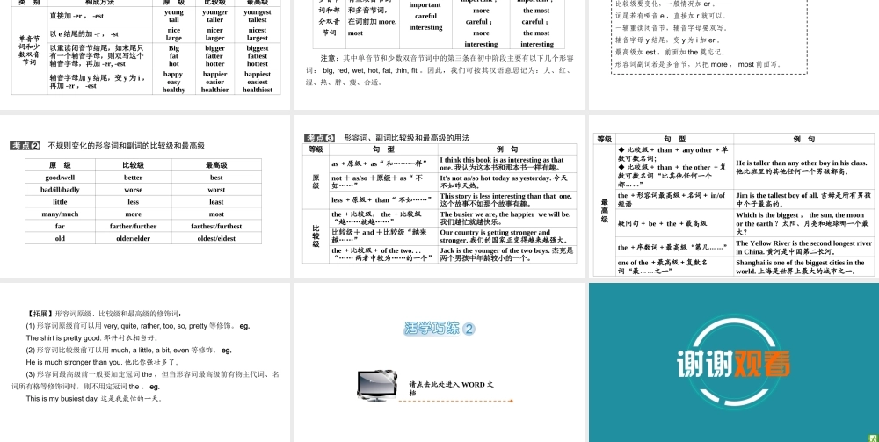This screenshot has width=879, height=442.
Task: Click The Yellow River is the second longest sentence
Action: (804, 247)
